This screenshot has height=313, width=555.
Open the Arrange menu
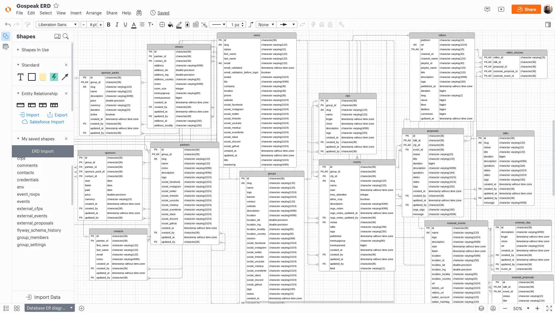94,13
